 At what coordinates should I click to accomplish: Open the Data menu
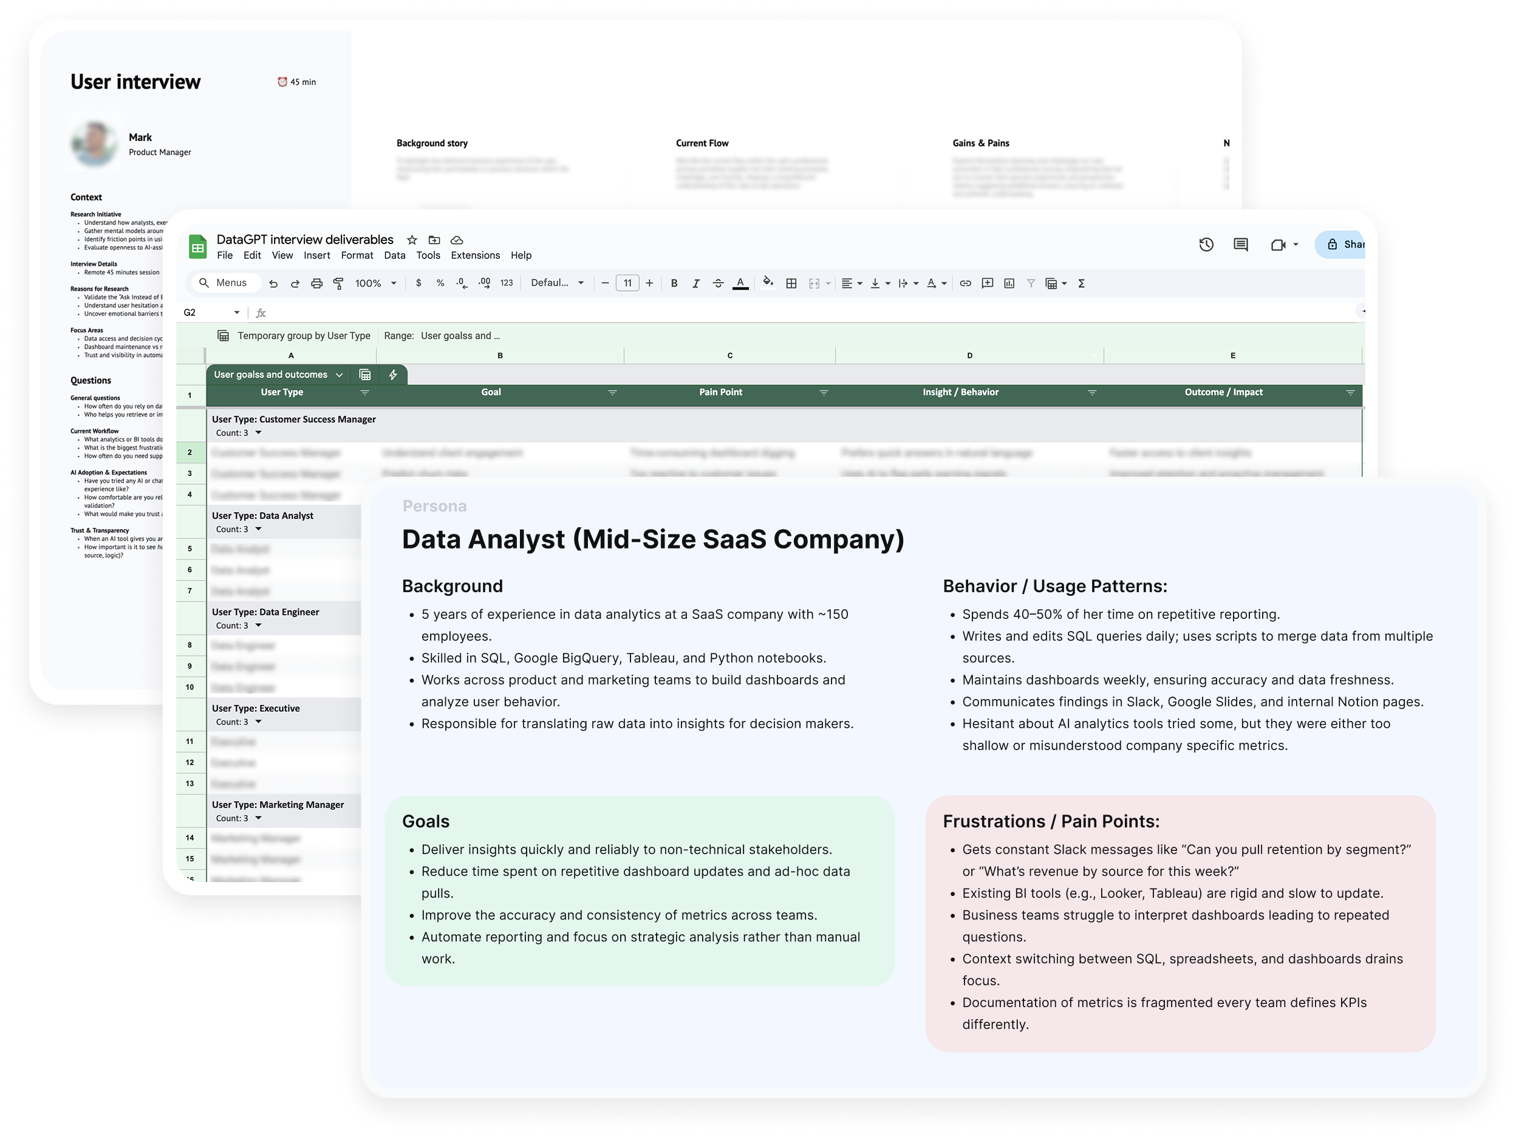point(394,255)
